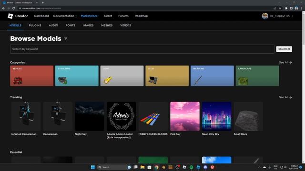This screenshot has width=305, height=171.
Task: Open the Roblox app in the taskbar
Action: point(184,167)
